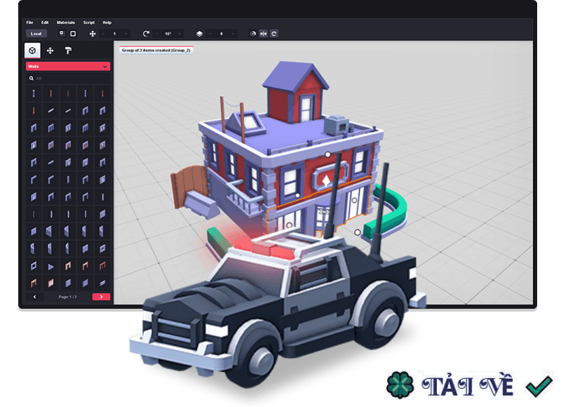
Task: Click the four-arrow move step icon in toolbar
Action: click(93, 34)
